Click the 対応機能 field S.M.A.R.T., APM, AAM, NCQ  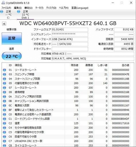pos(93,59)
